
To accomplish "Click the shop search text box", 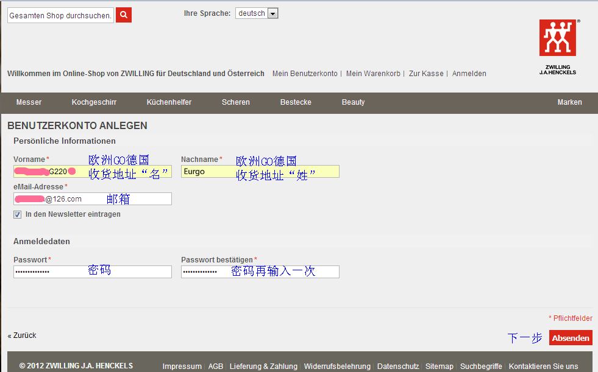I will coord(60,16).
